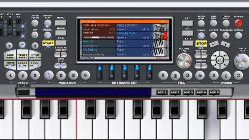Image resolution: width=249 pixels, height=140 pixels.
Task: Open the Termiskin Didunia G style
Action: [x=99, y=31]
